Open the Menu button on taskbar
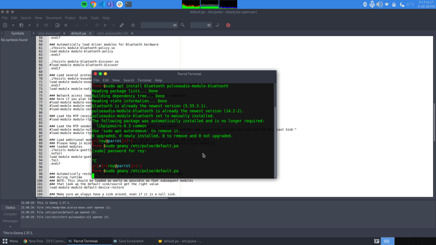 pyautogui.click(x=10, y=241)
